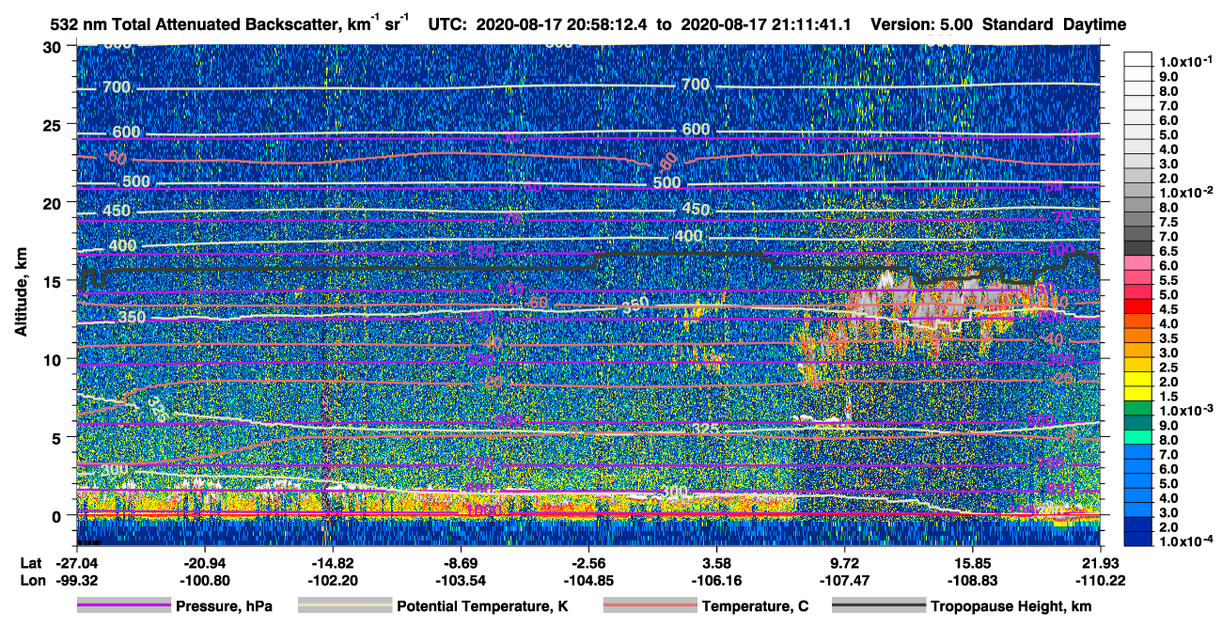Click longitude value -104.85
The image size is (1222, 627).
[x=588, y=581]
